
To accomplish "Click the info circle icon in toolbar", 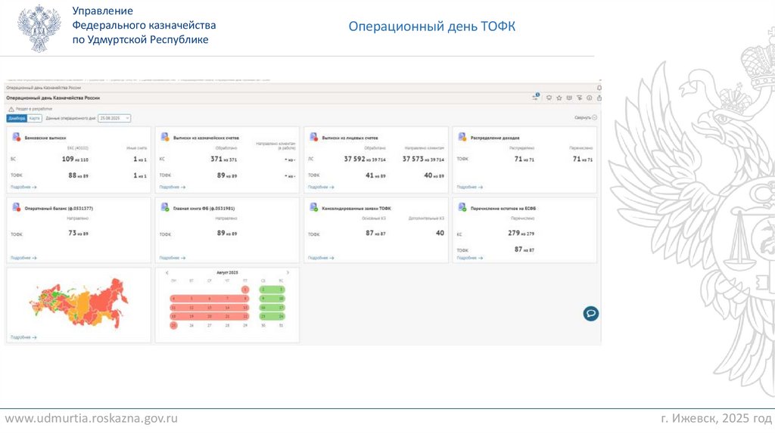I will [589, 98].
